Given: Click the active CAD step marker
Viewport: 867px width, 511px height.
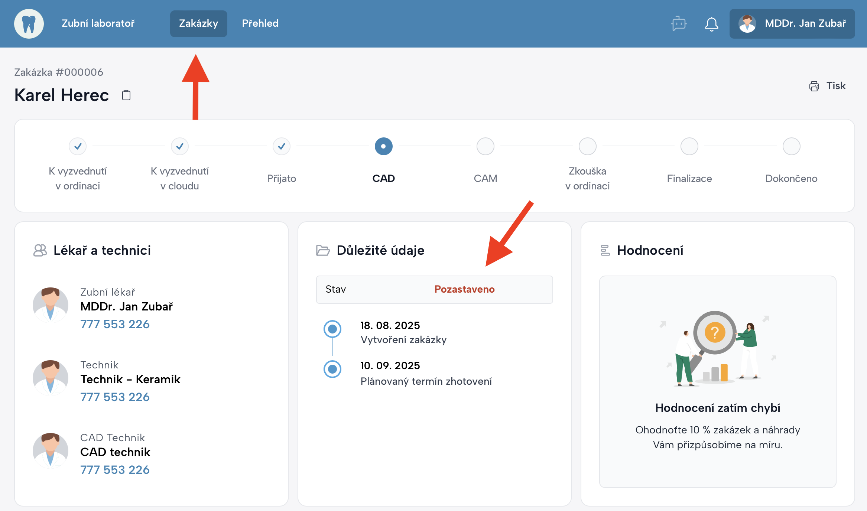Looking at the screenshot, I should coord(383,146).
